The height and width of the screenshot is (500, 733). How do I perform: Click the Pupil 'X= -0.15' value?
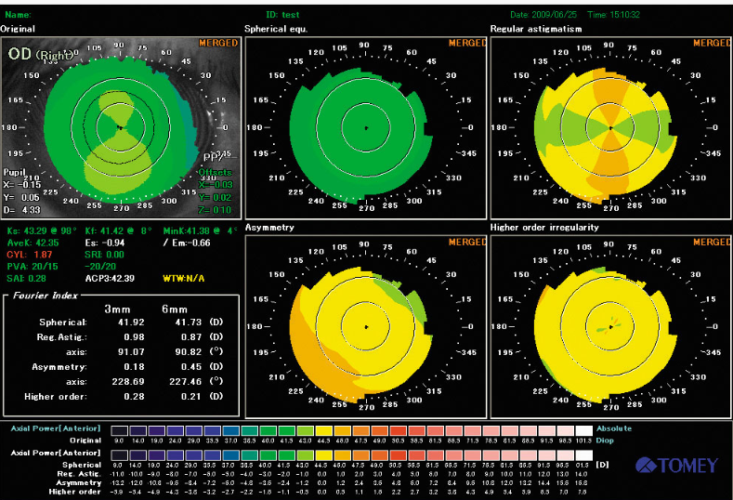(22, 185)
